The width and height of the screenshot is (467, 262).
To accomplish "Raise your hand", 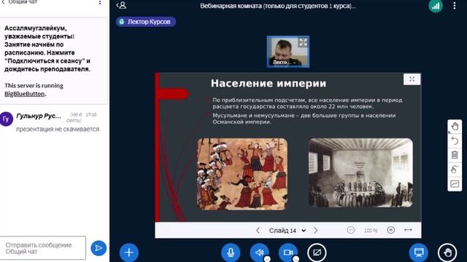I will click(x=447, y=253).
